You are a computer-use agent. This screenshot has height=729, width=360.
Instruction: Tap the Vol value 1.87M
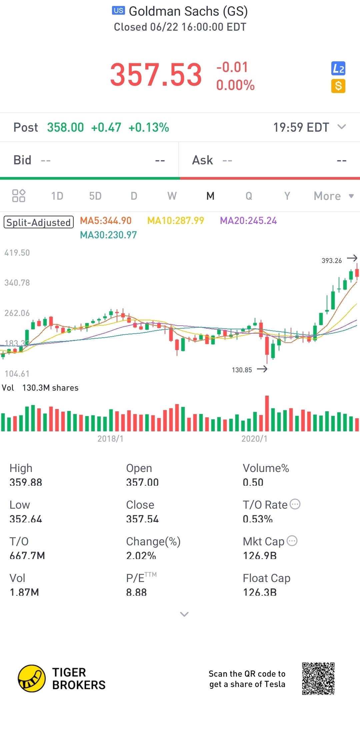coord(24,592)
